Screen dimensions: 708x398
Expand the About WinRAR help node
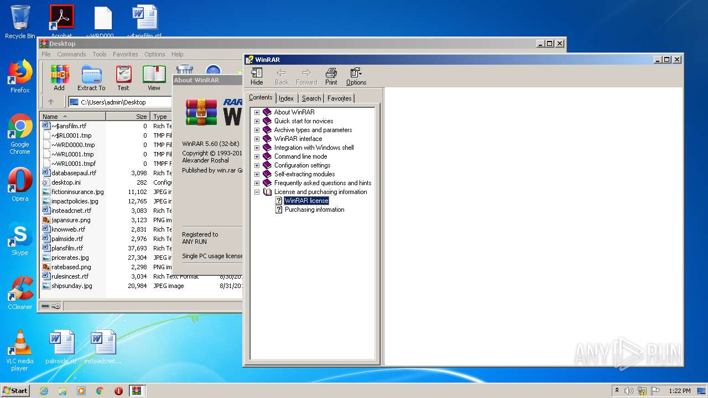click(x=257, y=112)
